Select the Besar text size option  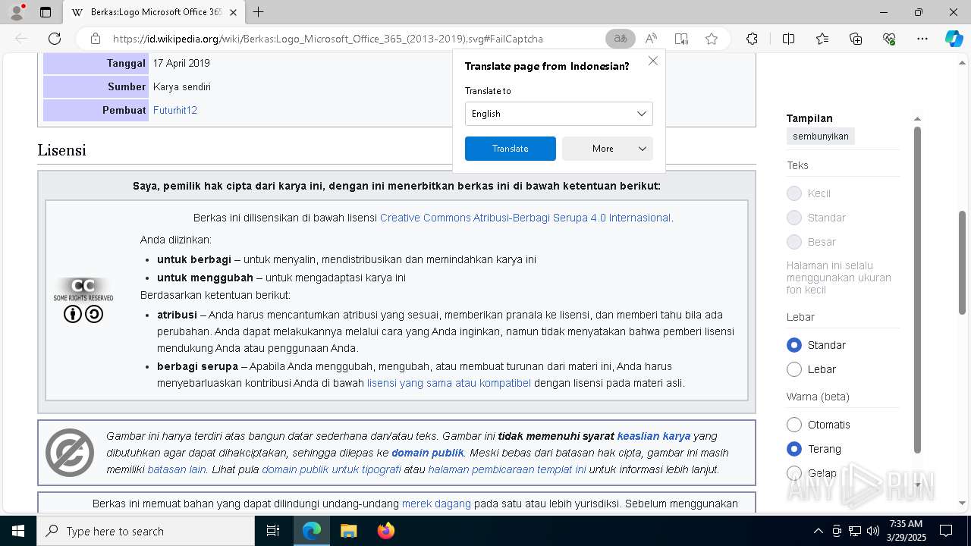coord(794,242)
